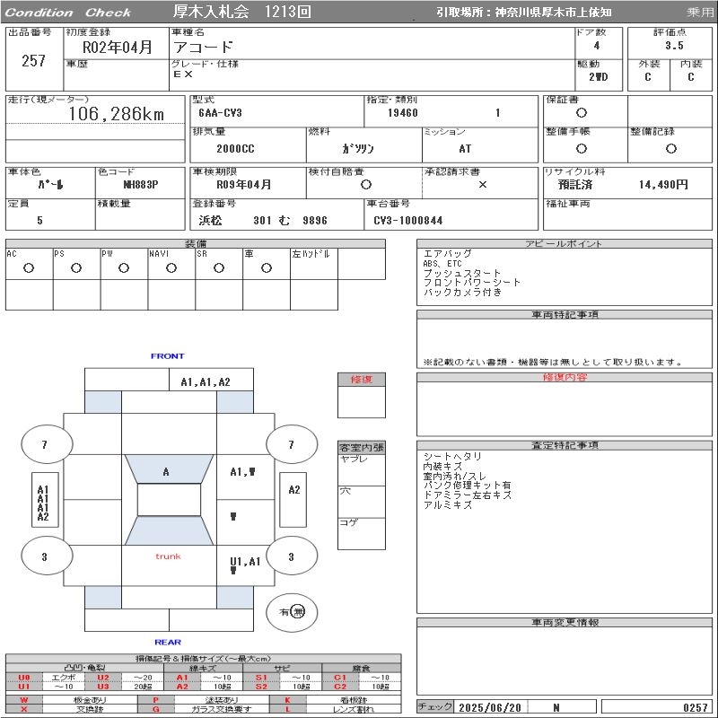Select the 預託済 recycle status
The image size is (718, 718).
(575, 185)
